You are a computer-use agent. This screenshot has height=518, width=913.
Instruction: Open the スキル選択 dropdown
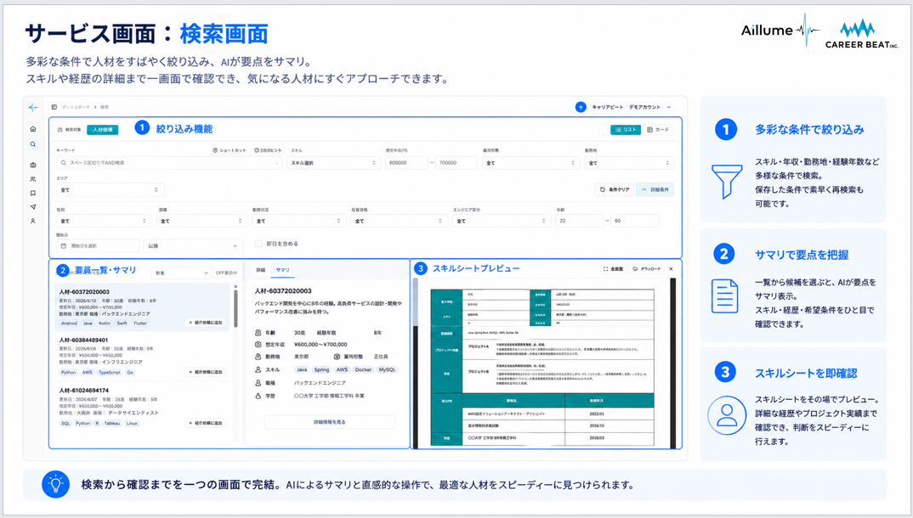[333, 163]
